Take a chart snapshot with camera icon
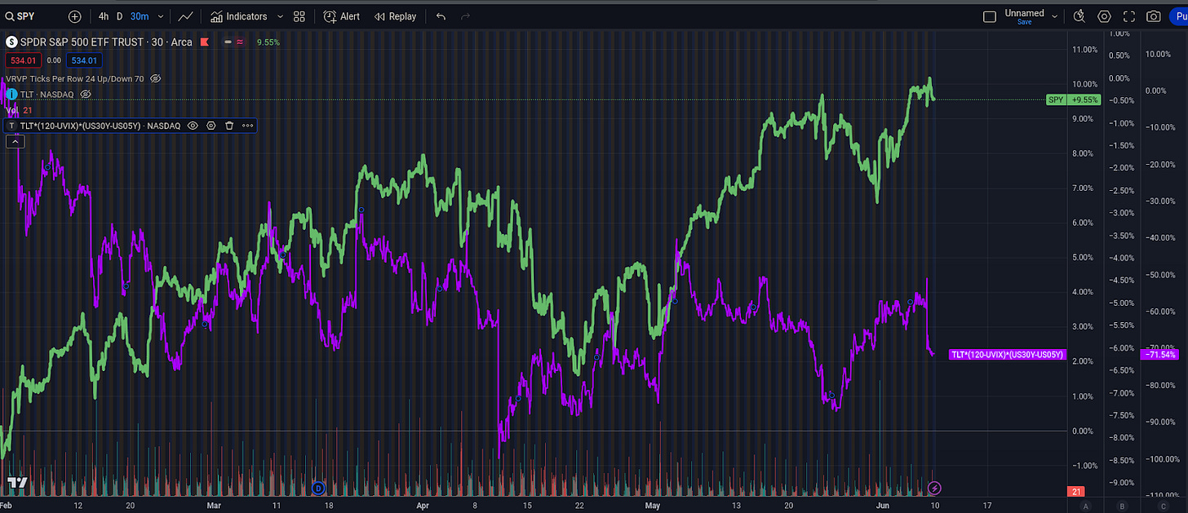The width and height of the screenshot is (1188, 513). pos(1154,16)
